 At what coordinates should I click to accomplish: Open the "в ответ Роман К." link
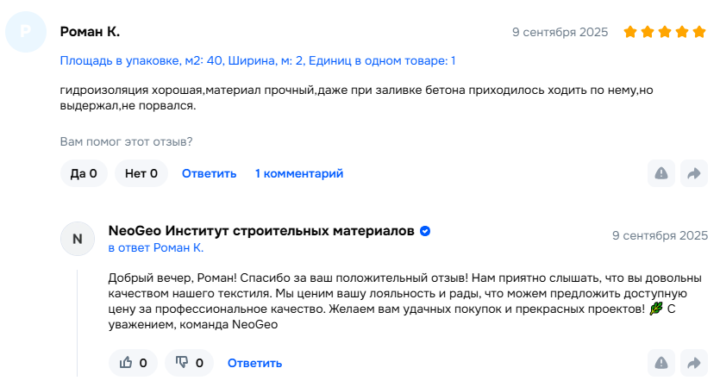tap(156, 247)
